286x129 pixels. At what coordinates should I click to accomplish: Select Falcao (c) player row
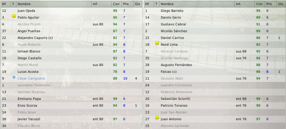(215, 72)
